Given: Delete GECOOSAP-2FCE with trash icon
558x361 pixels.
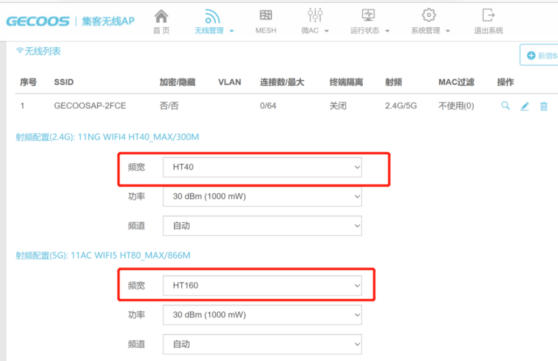Looking at the screenshot, I should tap(543, 106).
